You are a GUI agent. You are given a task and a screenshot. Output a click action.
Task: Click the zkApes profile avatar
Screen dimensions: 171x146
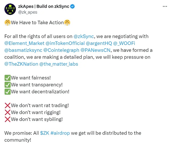10,9
